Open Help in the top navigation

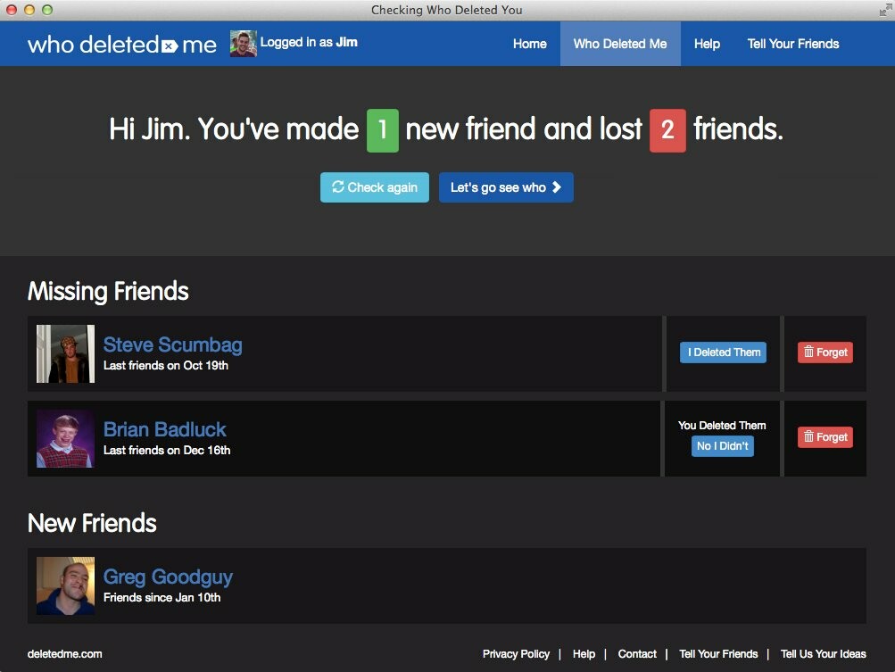[707, 44]
